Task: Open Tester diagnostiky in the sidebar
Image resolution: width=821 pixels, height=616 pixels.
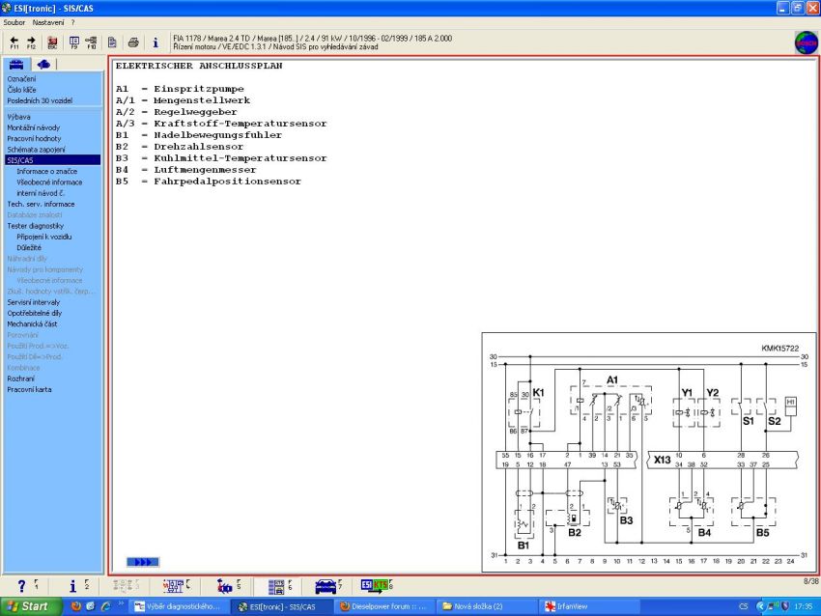Action: (36, 226)
